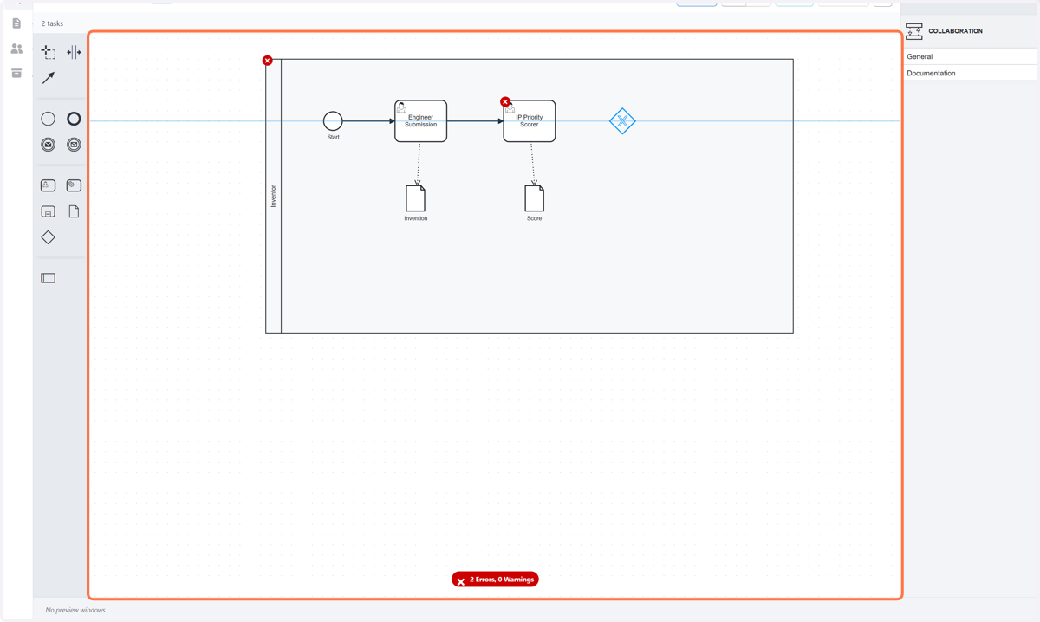This screenshot has width=1040, height=622.
Task: Click the 'No preview windows' status text
Action: [x=75, y=610]
